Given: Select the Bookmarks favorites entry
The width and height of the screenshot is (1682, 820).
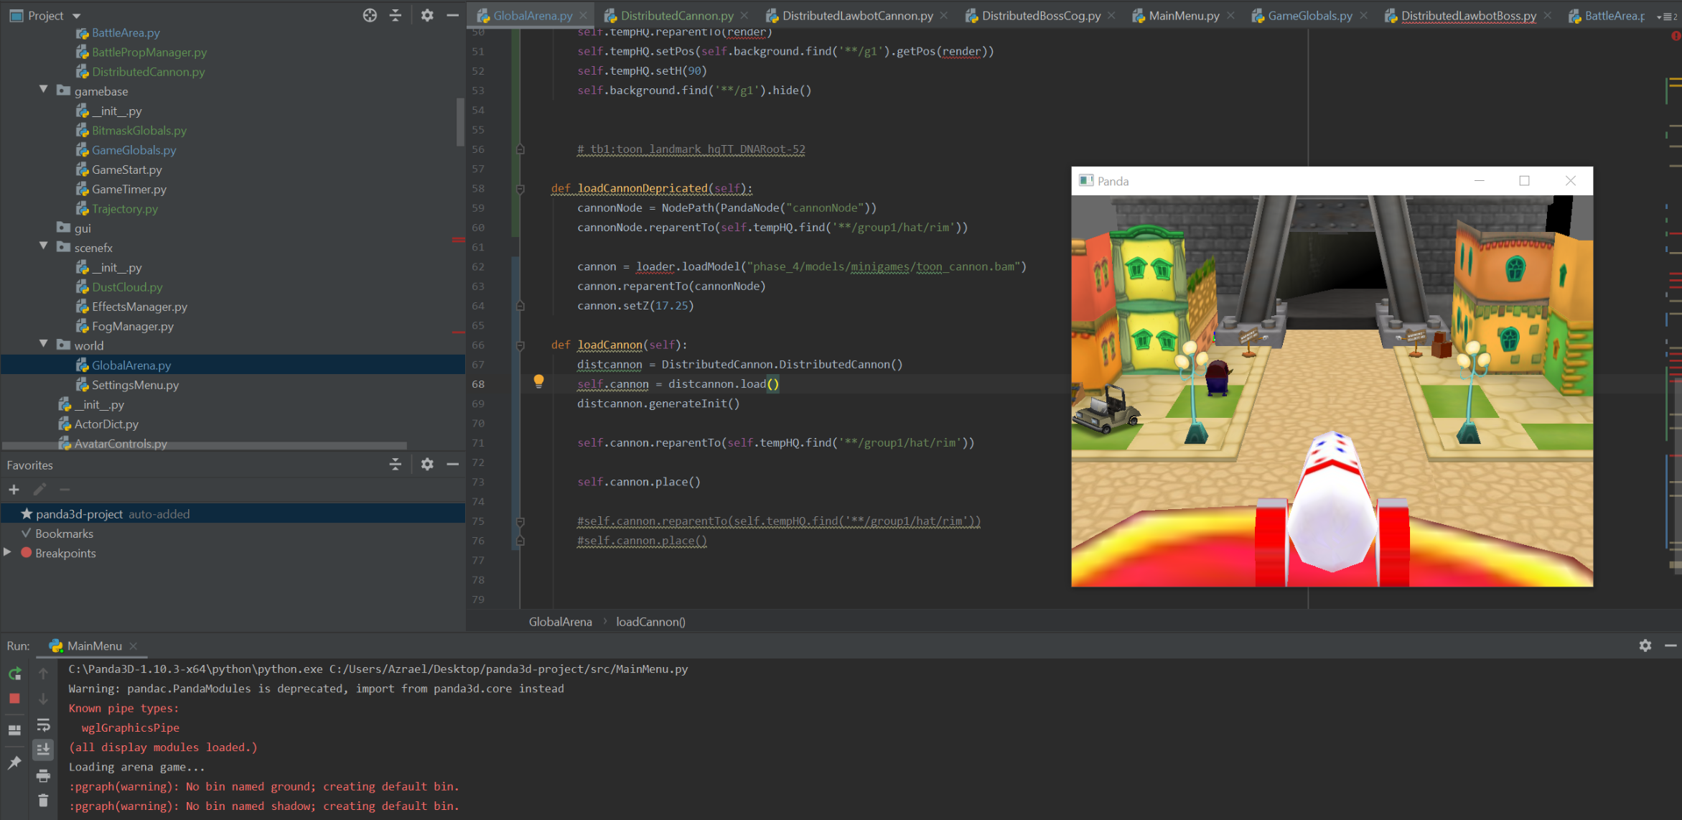Looking at the screenshot, I should pyautogui.click(x=64, y=534).
